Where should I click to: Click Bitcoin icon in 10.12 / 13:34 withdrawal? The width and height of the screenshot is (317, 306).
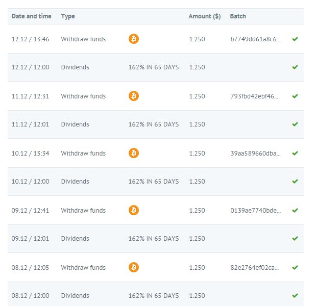134,153
